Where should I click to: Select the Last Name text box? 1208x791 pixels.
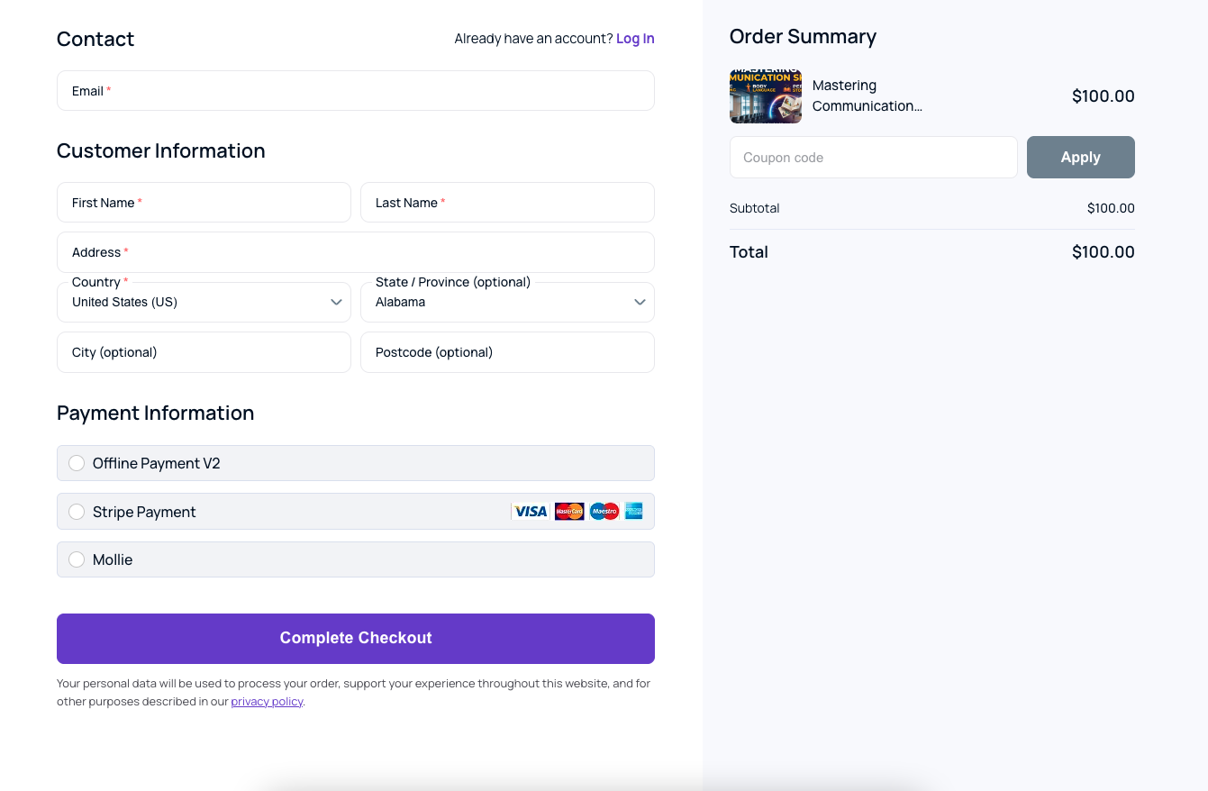[x=507, y=203]
